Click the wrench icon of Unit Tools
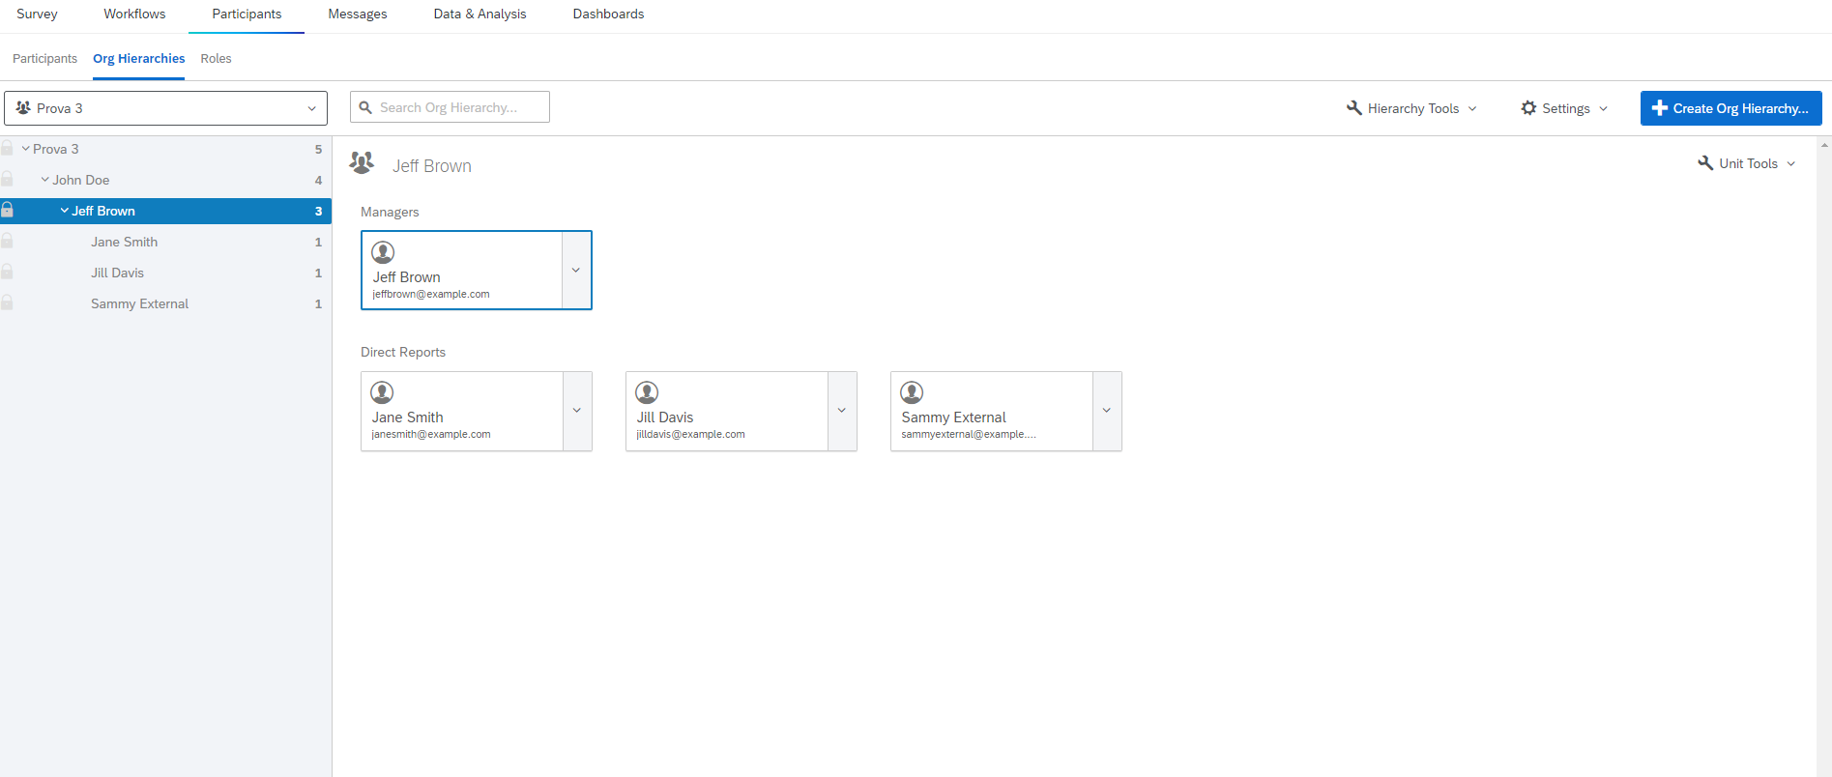1832x777 pixels. coord(1705,163)
